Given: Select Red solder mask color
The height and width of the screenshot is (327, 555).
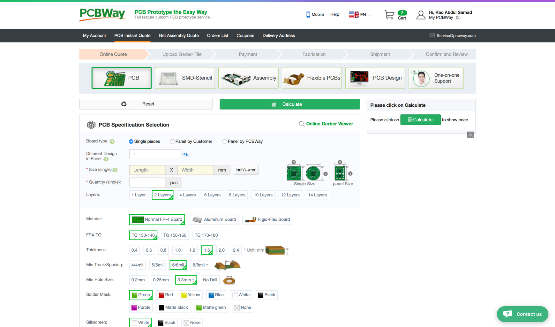Looking at the screenshot, I should click(166, 295).
